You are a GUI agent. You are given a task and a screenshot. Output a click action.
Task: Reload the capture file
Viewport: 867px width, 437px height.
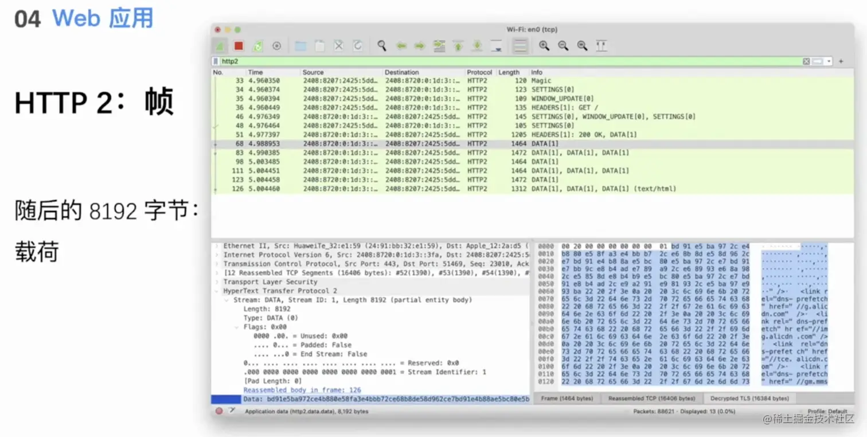pos(357,46)
